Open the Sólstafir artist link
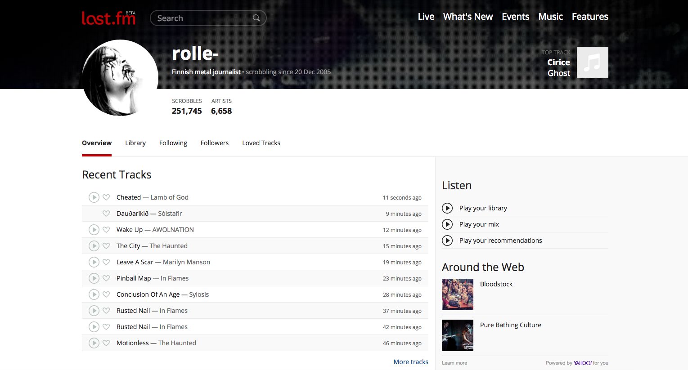This screenshot has width=688, height=370. (170, 214)
